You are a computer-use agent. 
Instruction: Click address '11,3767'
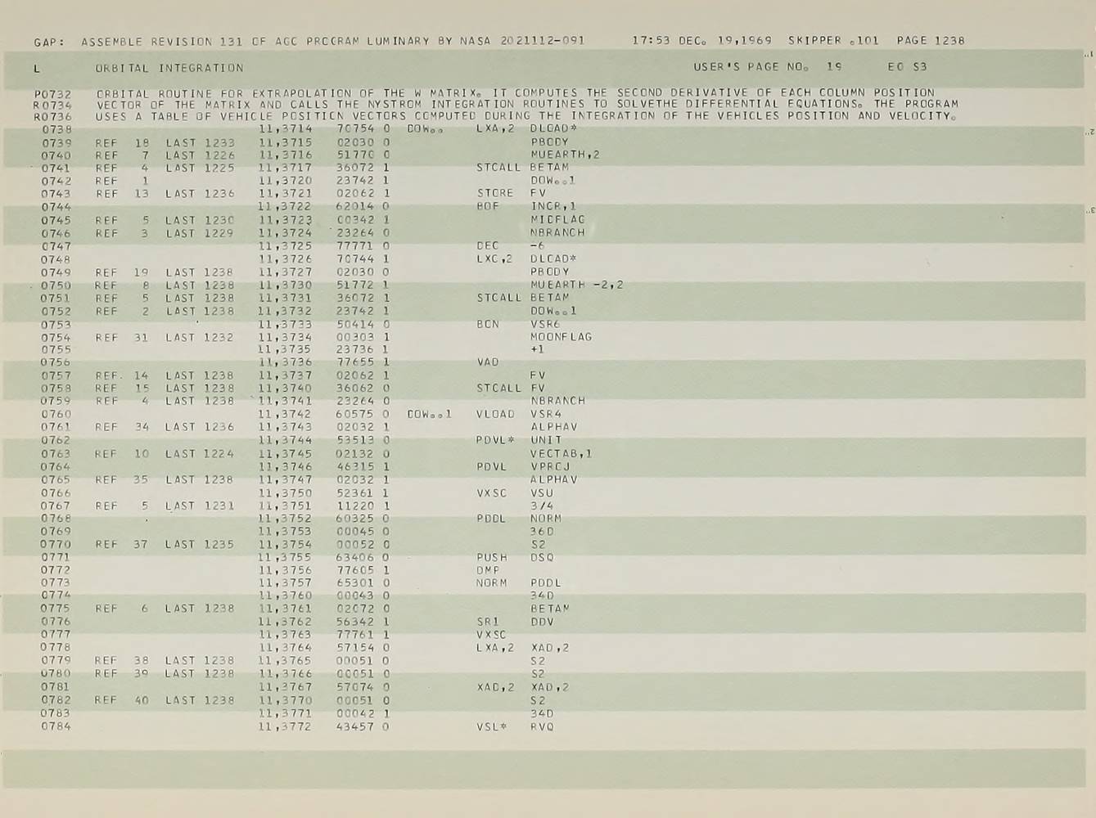tap(285, 687)
